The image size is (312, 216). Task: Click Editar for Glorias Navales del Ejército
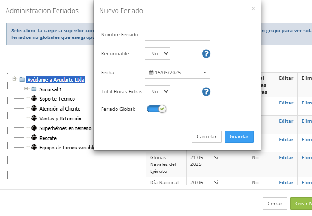(286, 158)
